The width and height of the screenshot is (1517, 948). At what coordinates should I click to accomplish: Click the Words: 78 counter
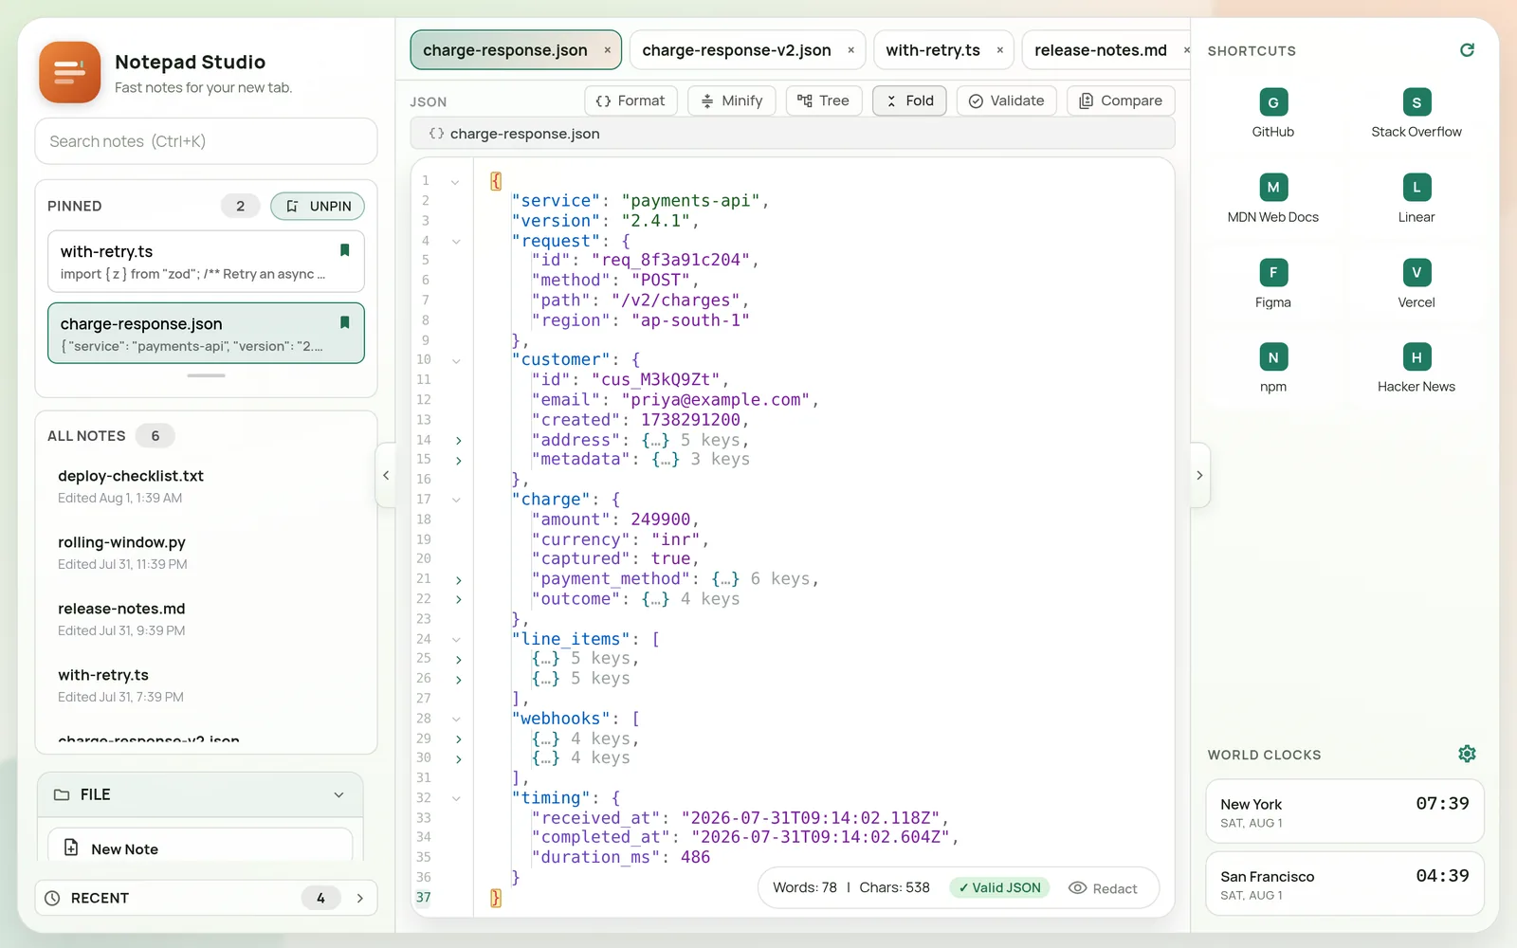click(804, 888)
